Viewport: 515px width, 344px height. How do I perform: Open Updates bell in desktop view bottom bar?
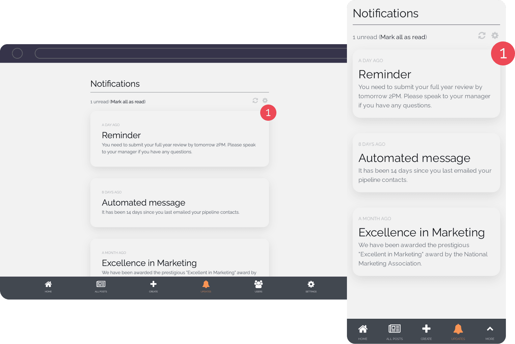pos(206,286)
